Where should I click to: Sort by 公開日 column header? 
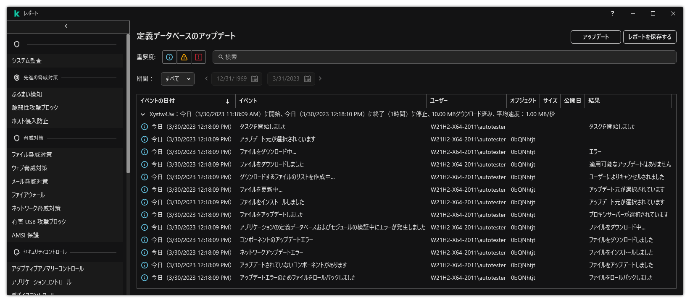click(x=572, y=101)
